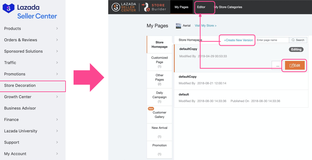Click the Lazada heart logo icon
312x160 pixels.
[x=9, y=8]
